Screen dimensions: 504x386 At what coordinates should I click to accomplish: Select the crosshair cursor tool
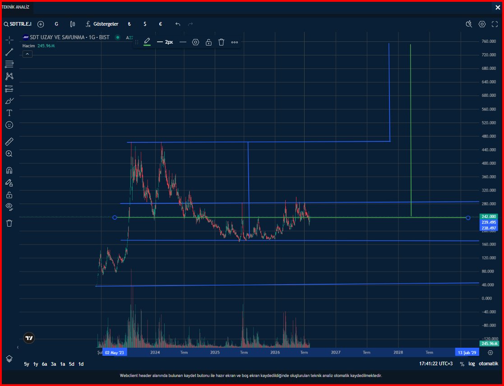[9, 40]
